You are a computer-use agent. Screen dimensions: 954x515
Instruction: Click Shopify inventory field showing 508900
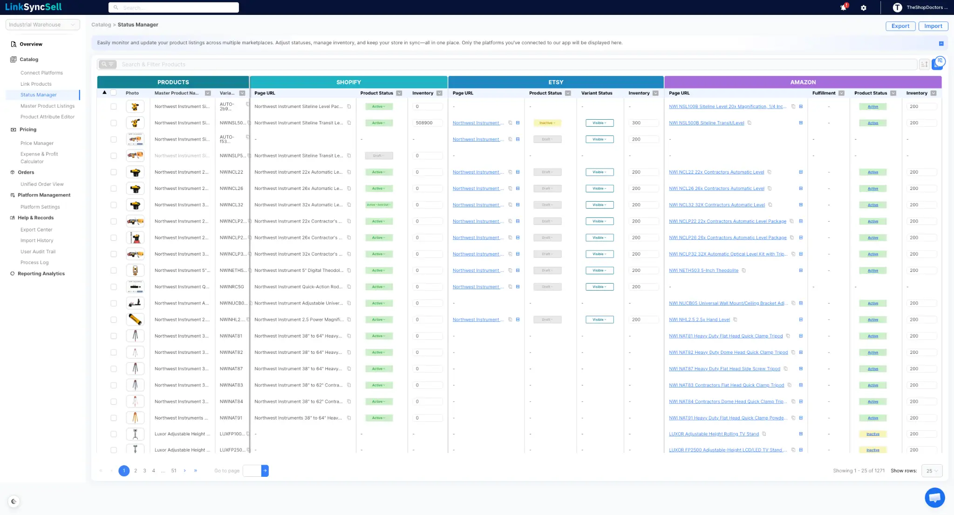427,123
